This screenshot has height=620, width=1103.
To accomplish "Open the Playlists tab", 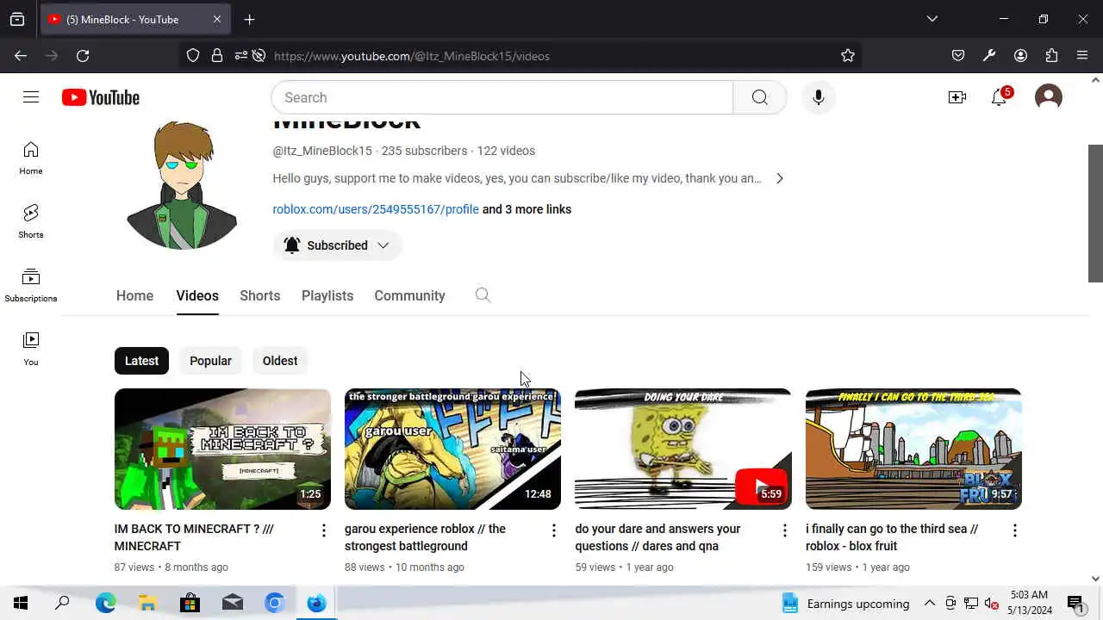I will [x=327, y=295].
